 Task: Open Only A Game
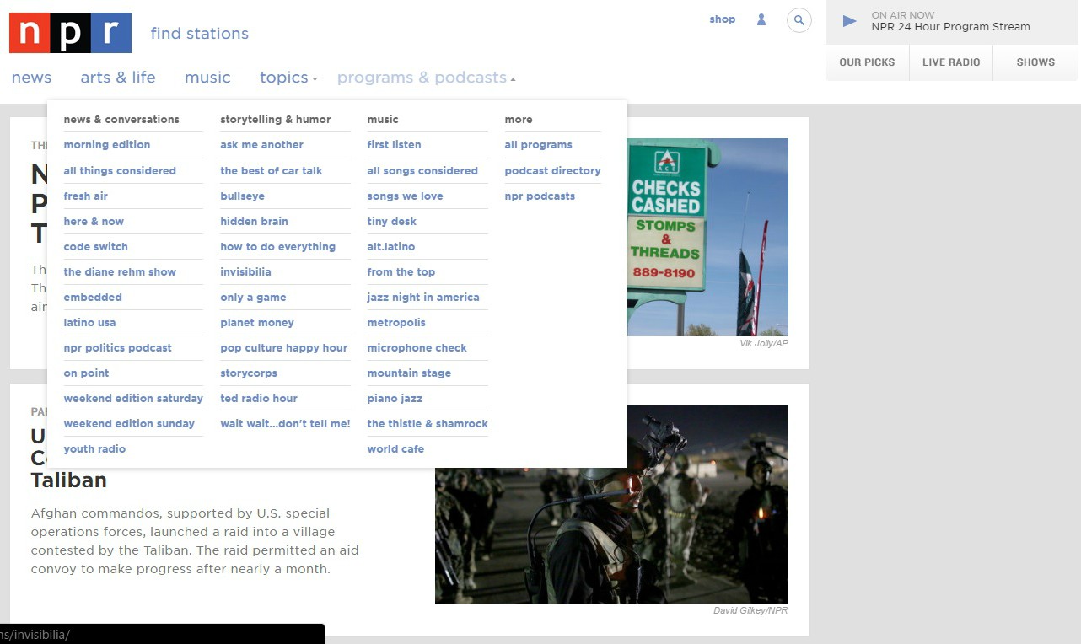click(x=254, y=297)
